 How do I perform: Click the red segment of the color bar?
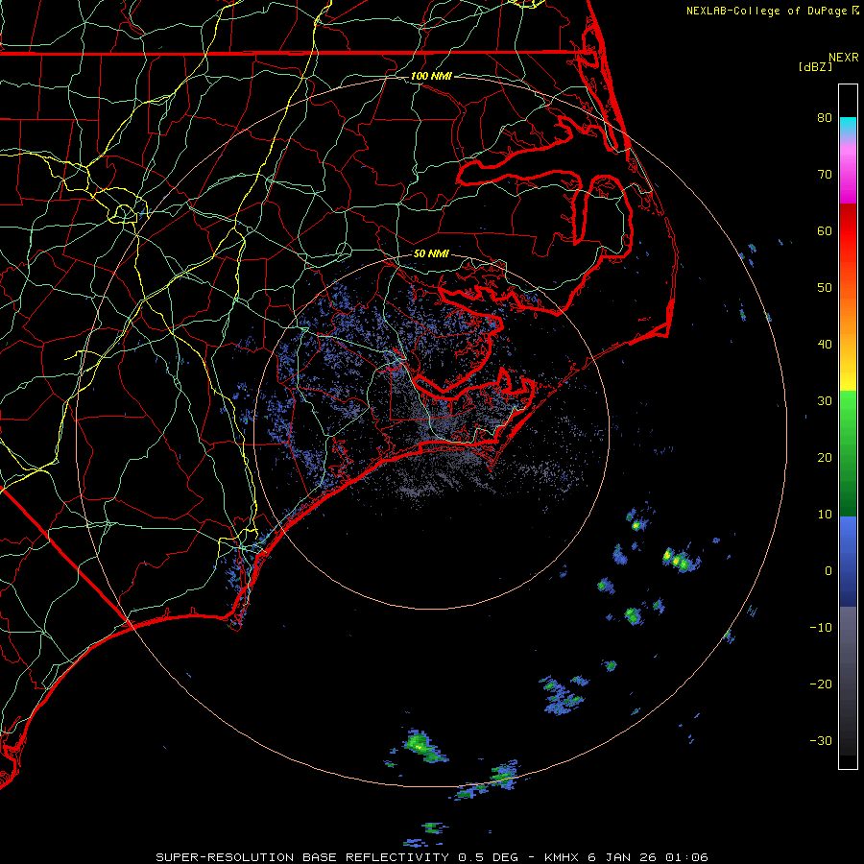[x=848, y=231]
